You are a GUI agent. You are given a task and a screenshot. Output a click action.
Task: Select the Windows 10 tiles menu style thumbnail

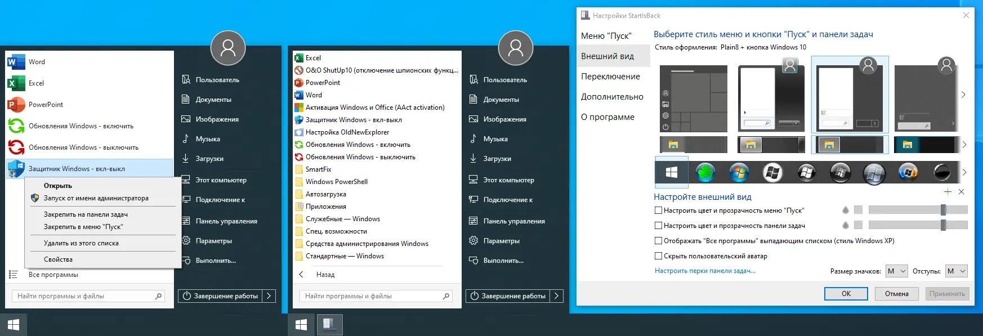pos(694,99)
